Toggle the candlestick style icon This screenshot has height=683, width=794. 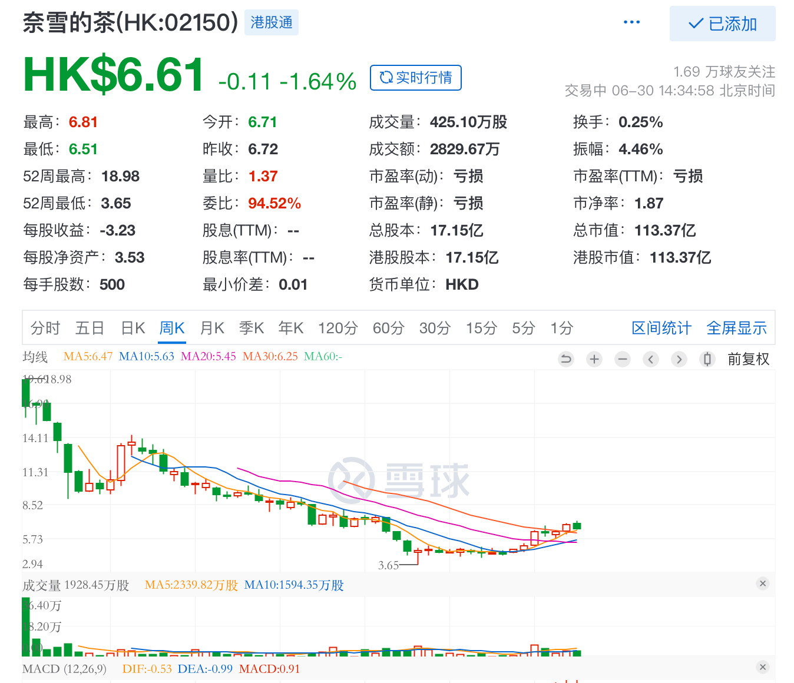[x=707, y=359]
